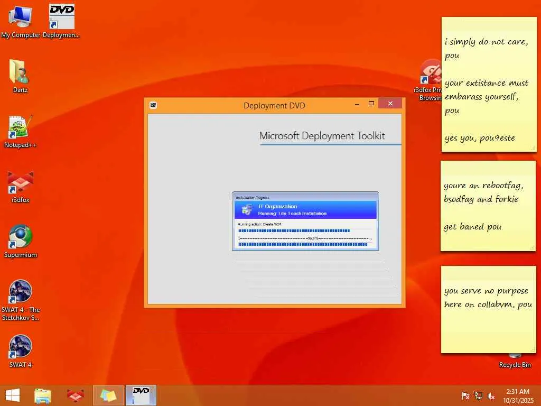Image resolution: width=541 pixels, height=406 pixels.
Task: Open the network tray icon
Action: click(478, 396)
